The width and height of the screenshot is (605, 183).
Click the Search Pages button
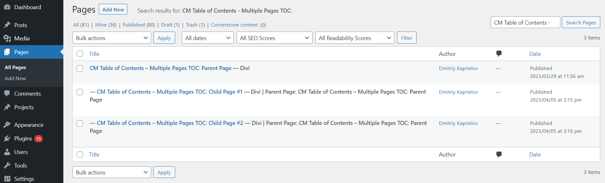[x=581, y=22]
